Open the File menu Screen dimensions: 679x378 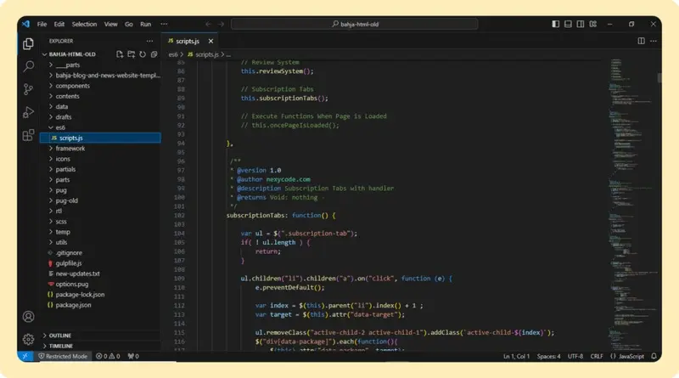pos(42,24)
